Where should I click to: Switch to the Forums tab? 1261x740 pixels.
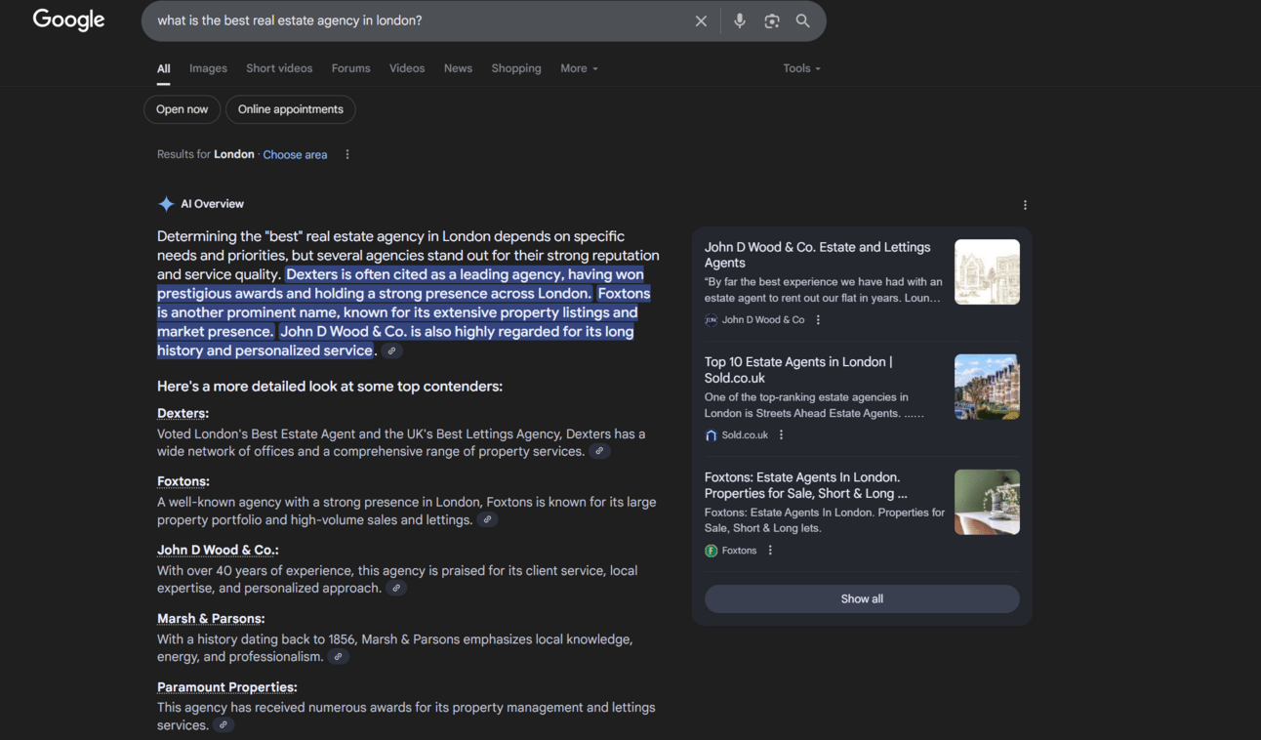(350, 68)
